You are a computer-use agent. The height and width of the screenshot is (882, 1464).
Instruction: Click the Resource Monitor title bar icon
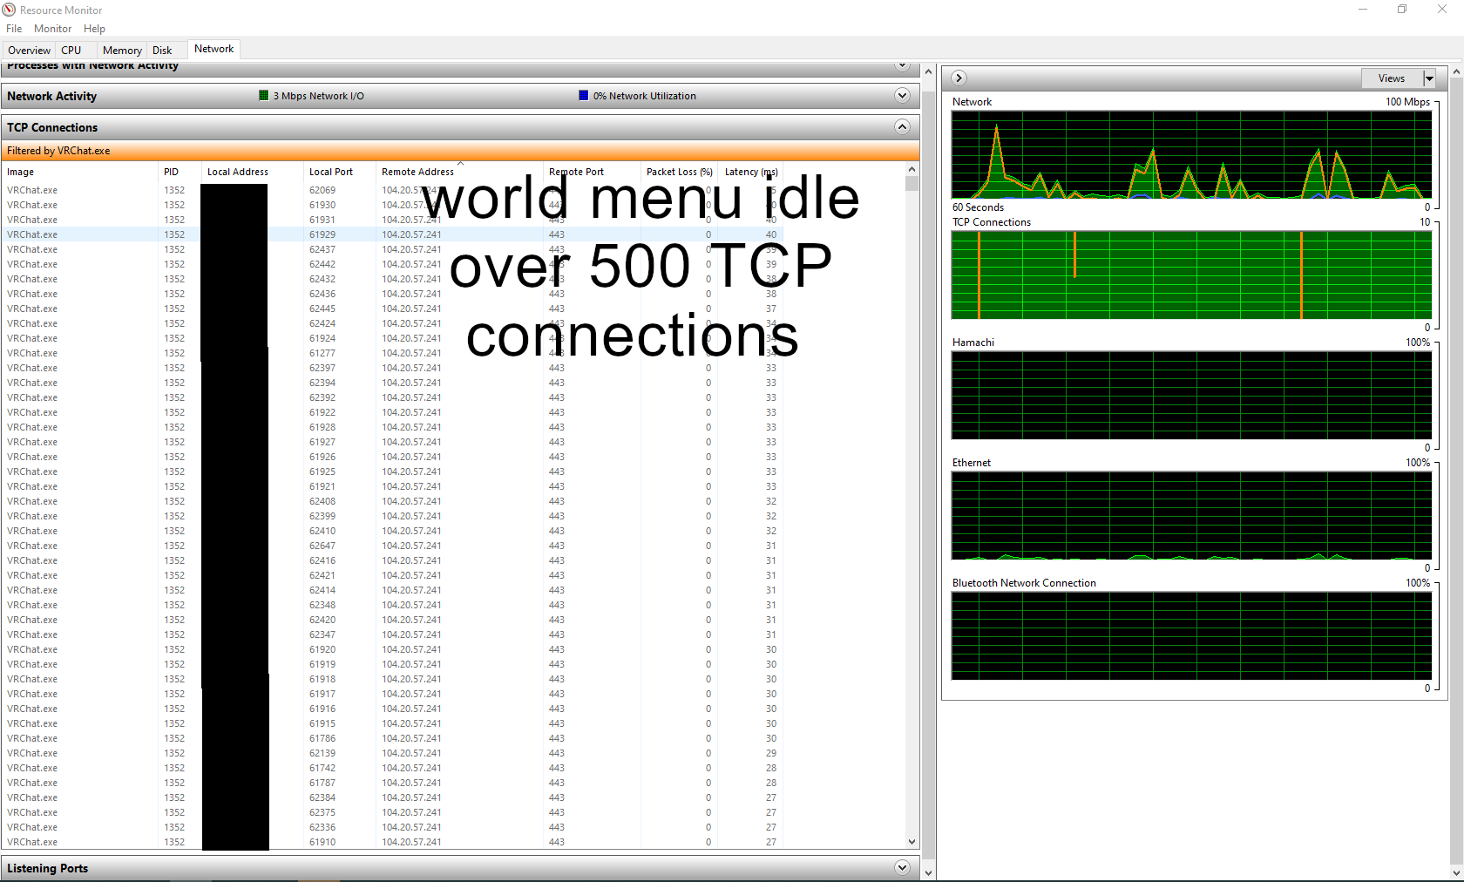tap(10, 10)
